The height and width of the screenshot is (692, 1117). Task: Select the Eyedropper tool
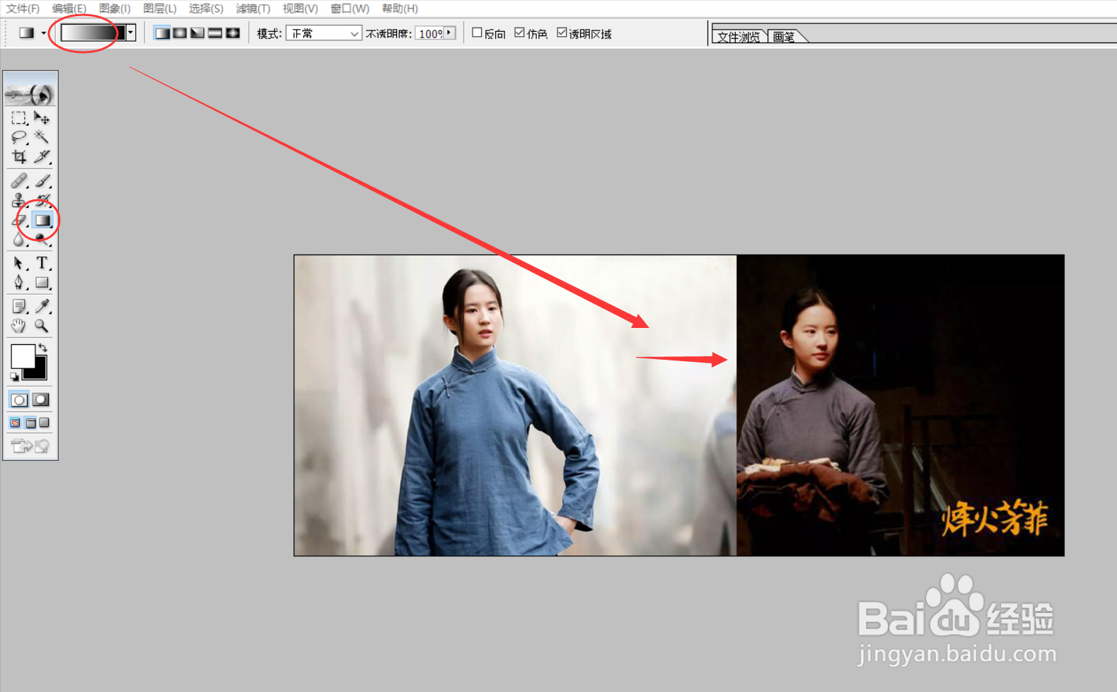pos(42,307)
